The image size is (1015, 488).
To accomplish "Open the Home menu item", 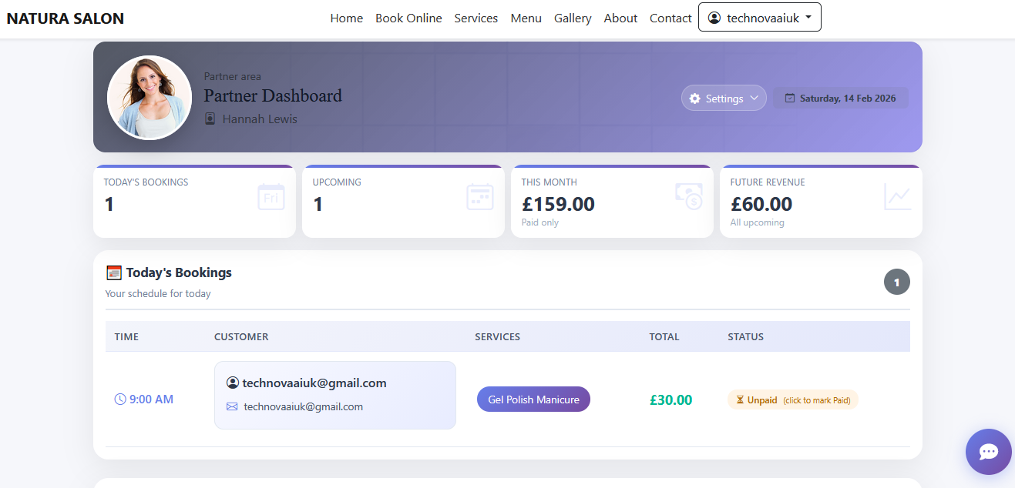I will tap(346, 18).
